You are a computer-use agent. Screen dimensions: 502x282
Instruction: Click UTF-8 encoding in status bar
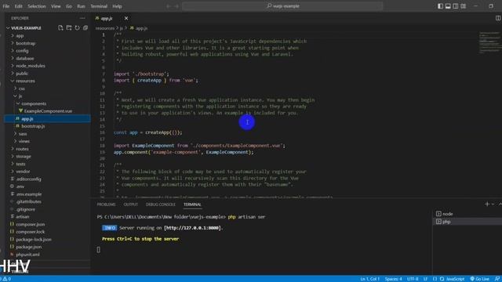tap(413, 279)
